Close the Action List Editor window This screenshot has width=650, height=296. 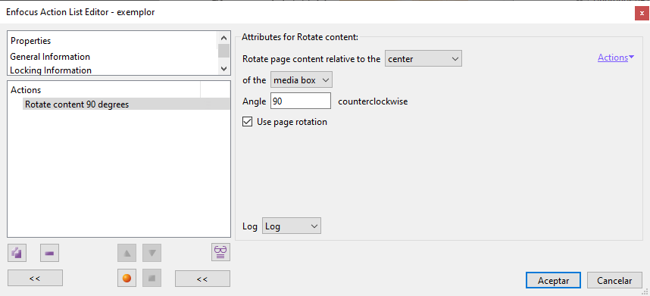tap(642, 13)
